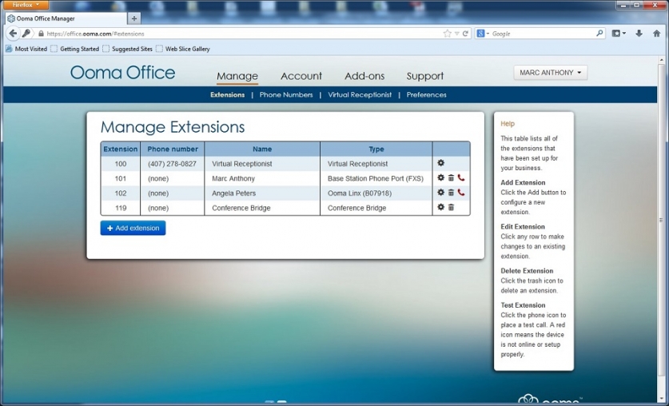This screenshot has width=669, height=406.
Task: Click the key icon in address bar
Action: [x=26, y=34]
